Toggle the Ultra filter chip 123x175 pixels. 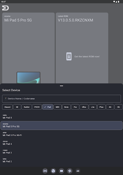[84, 107]
